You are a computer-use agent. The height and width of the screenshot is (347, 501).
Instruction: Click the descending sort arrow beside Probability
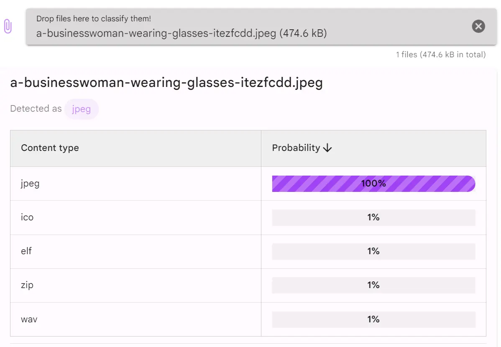click(x=327, y=148)
